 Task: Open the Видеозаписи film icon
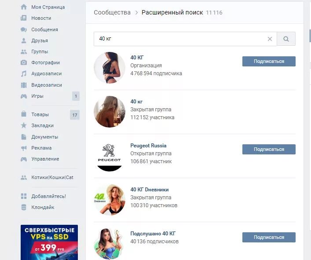pyautogui.click(x=24, y=85)
